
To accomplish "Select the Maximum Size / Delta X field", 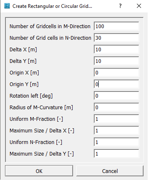I will click(117, 130).
